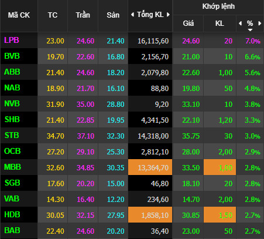Click BVB ceiling price 22.60

click(x=85, y=57)
